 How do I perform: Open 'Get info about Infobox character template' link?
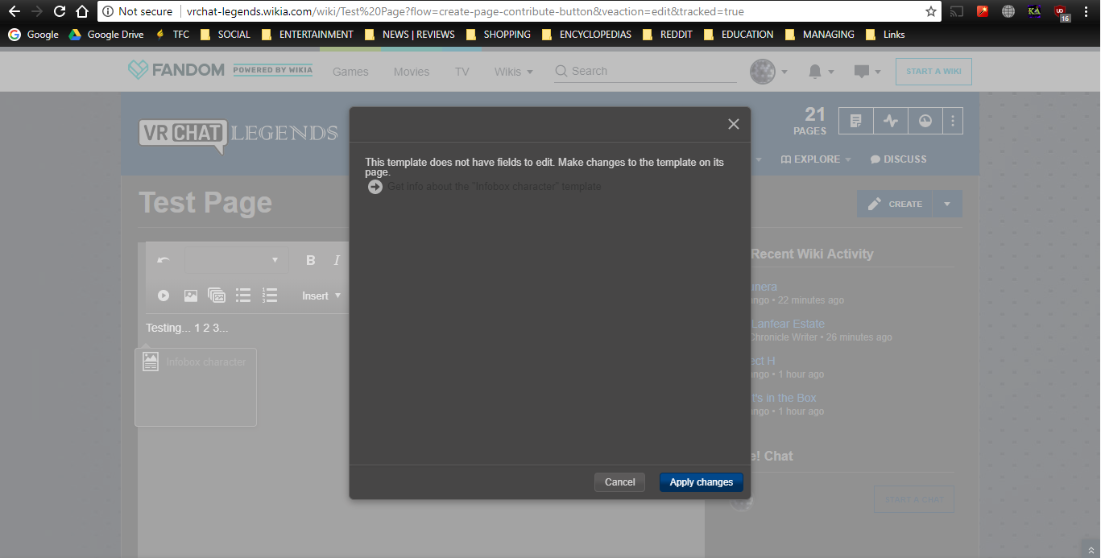coord(494,187)
